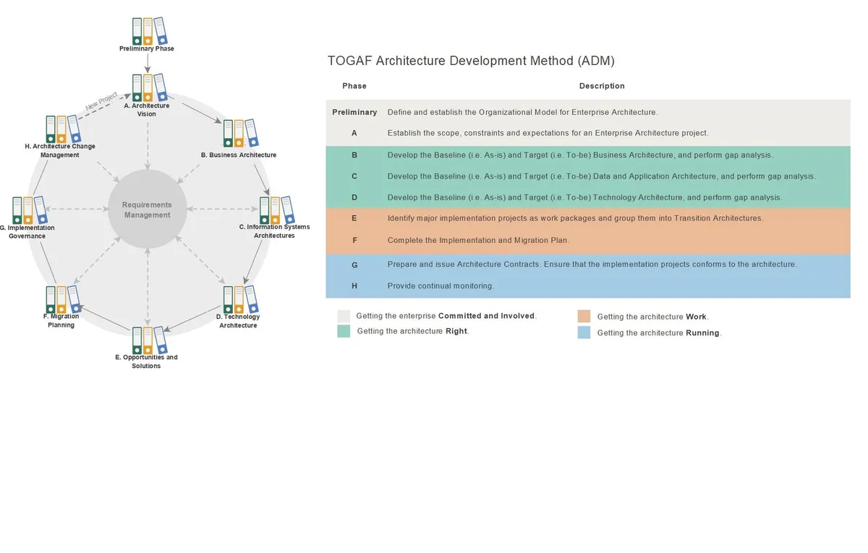The width and height of the screenshot is (868, 553).
Task: Select phase B cell in the table
Action: pos(354,155)
